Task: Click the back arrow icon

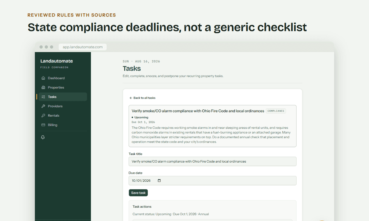Action: [x=131, y=98]
